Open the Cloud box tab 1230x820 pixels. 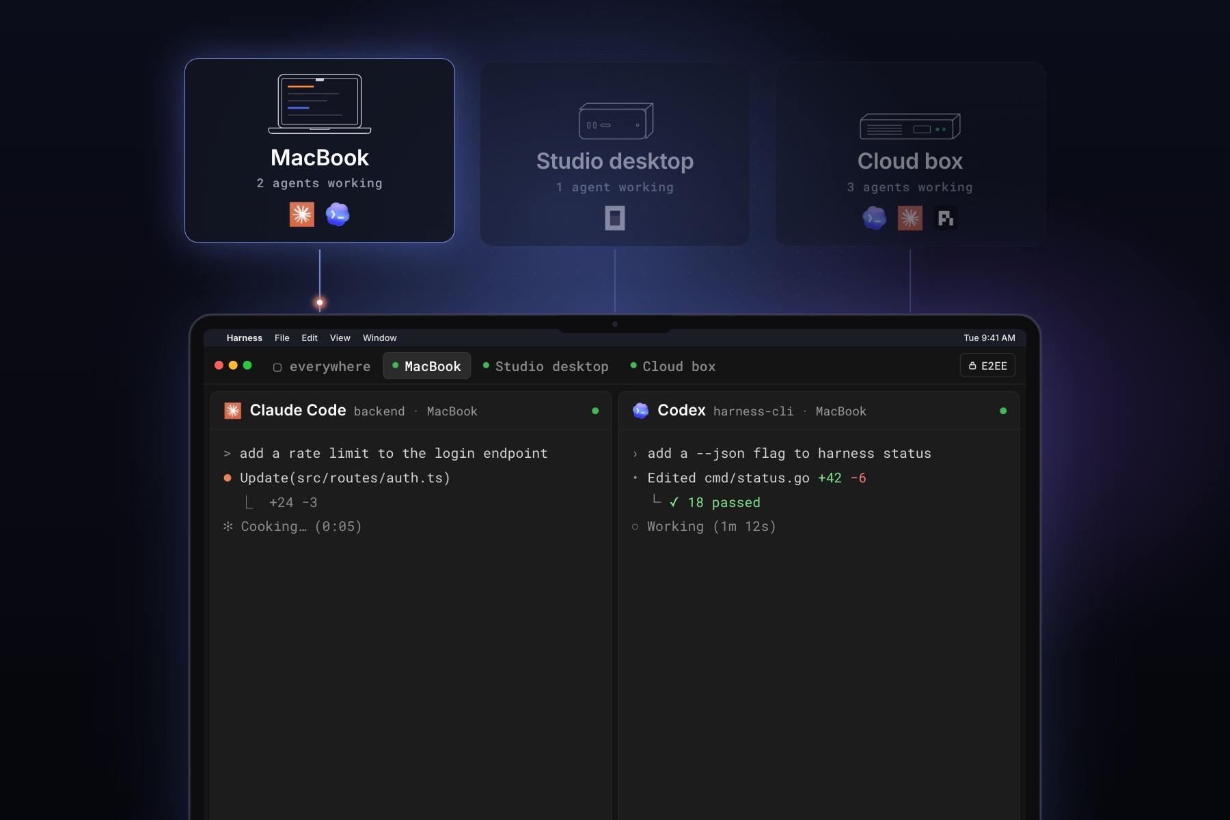tap(673, 366)
